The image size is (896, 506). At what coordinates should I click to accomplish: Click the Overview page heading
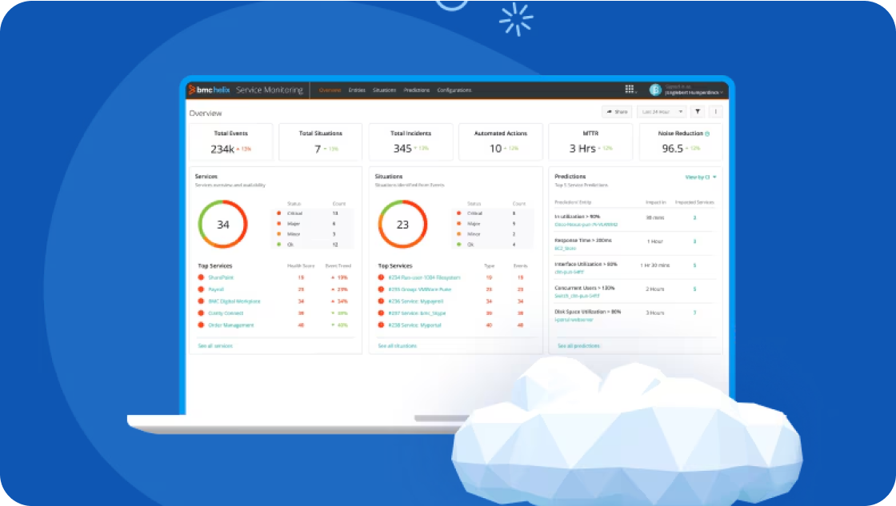tap(206, 113)
